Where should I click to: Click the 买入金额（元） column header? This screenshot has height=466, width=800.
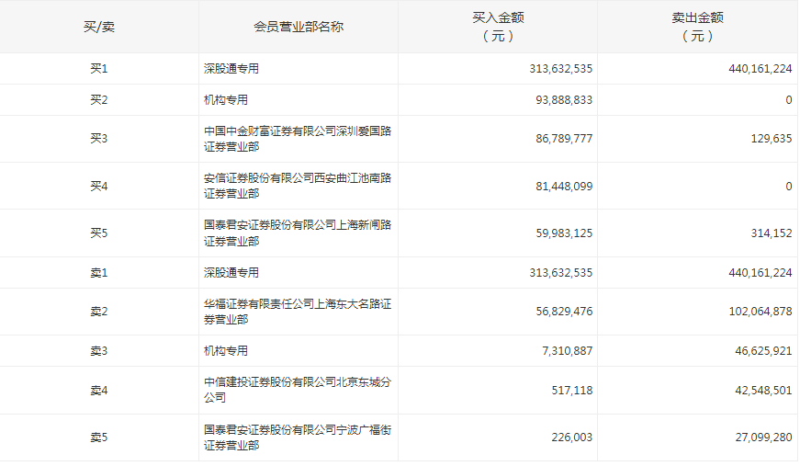[497, 27]
